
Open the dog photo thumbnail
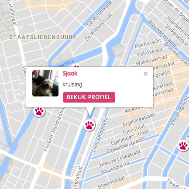tap(45, 83)
